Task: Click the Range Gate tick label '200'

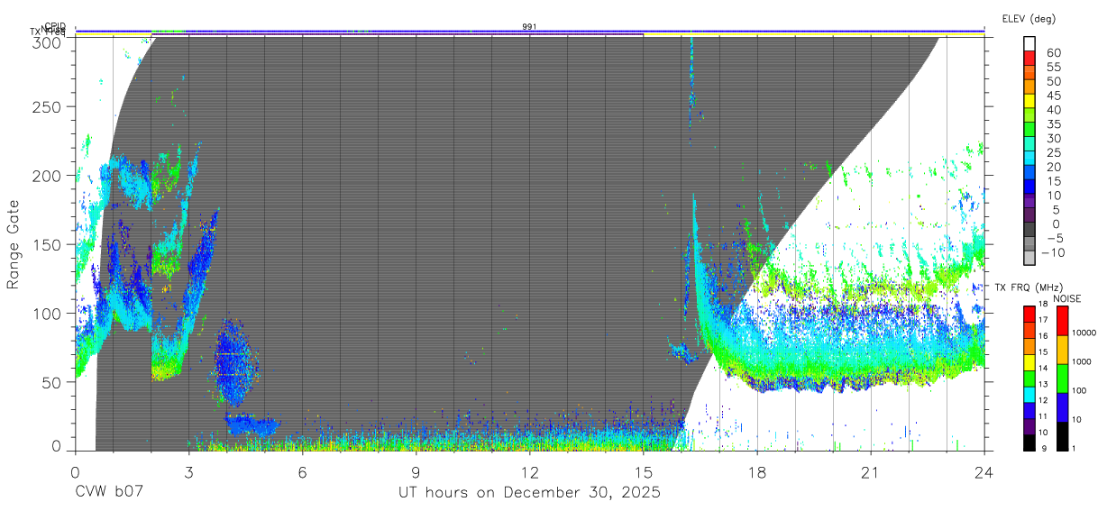Action: pyautogui.click(x=47, y=176)
